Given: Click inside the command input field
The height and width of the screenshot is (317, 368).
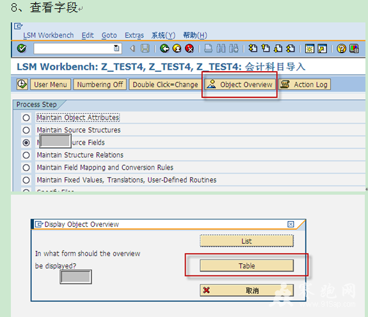Looking at the screenshot, I should click(x=73, y=49).
